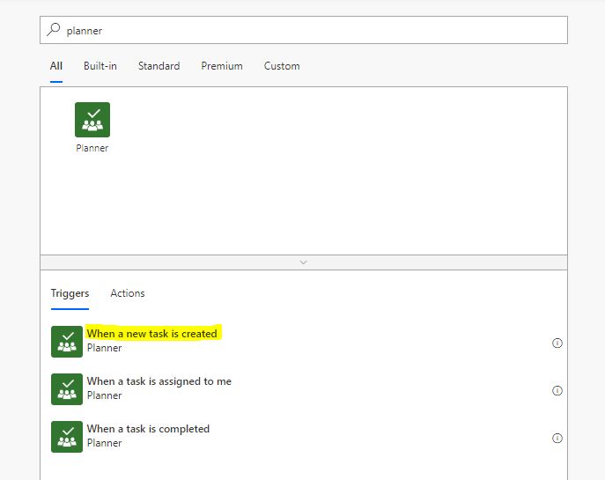Choose 'When a task is assigned to me' trigger

pyautogui.click(x=159, y=381)
